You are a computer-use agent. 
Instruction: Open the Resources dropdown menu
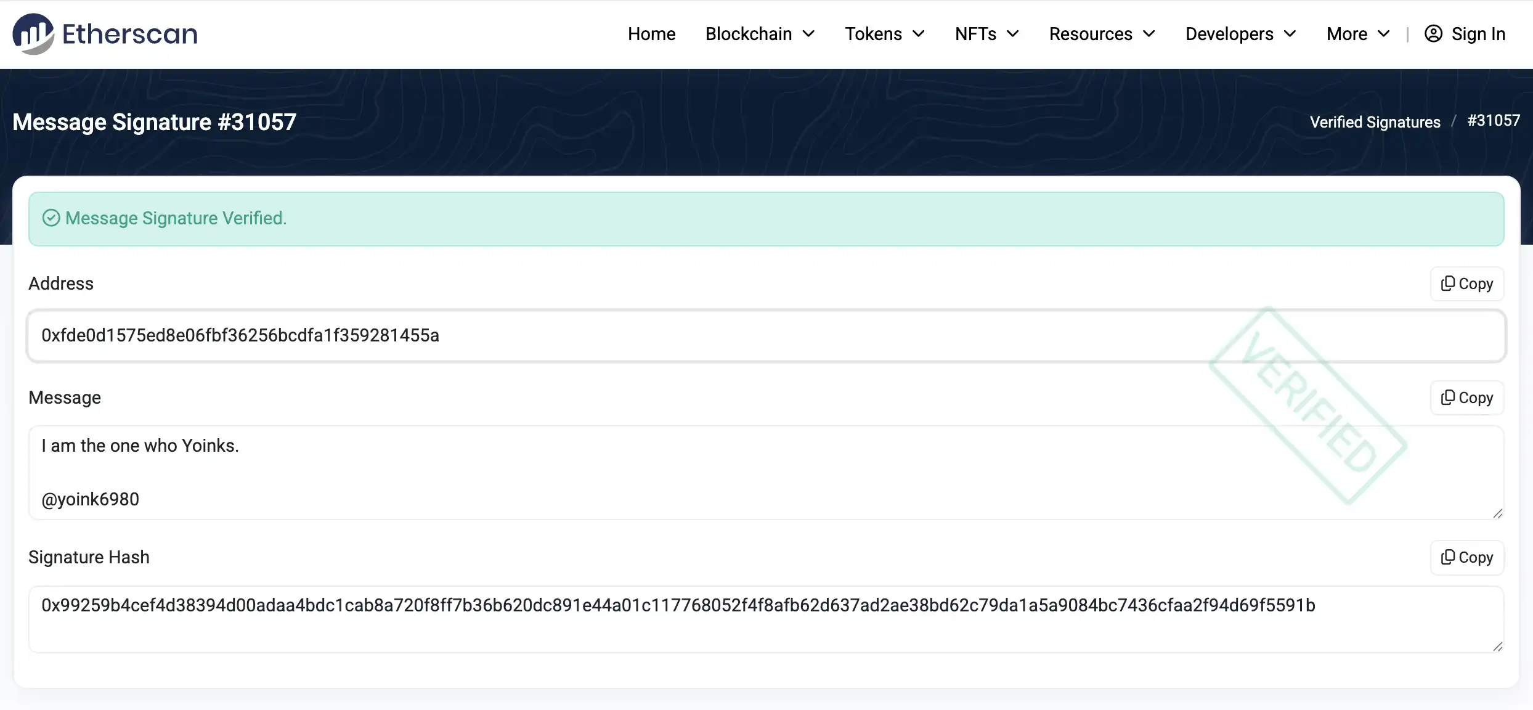1102,34
